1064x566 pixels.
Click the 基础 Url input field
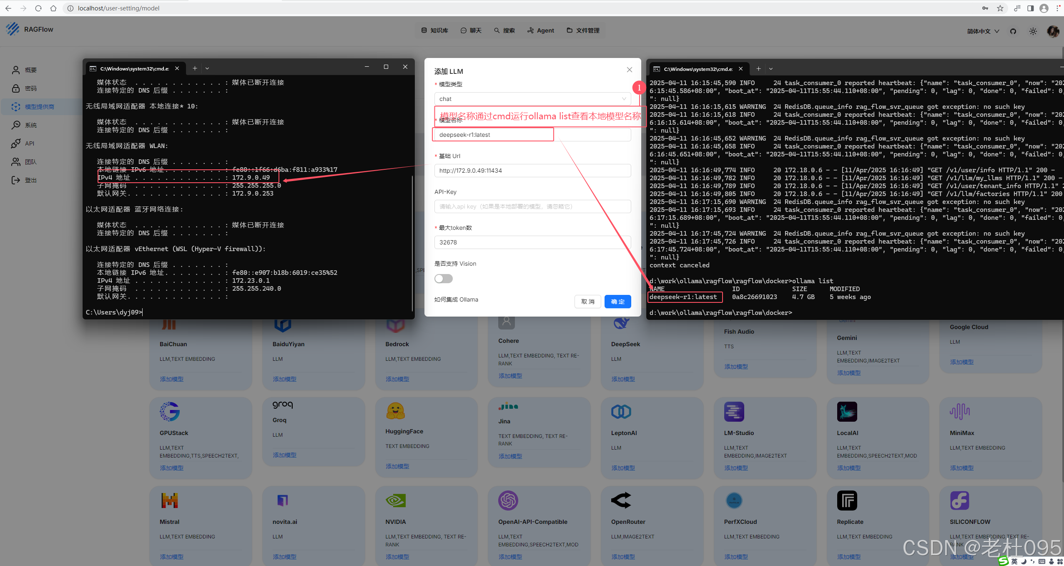[532, 171]
